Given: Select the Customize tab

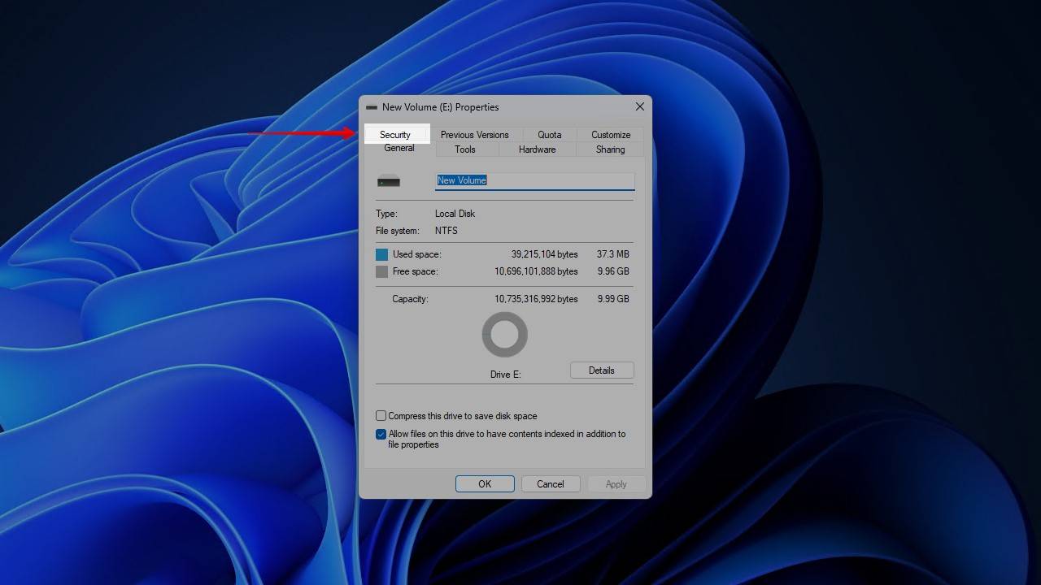Looking at the screenshot, I should tap(610, 135).
